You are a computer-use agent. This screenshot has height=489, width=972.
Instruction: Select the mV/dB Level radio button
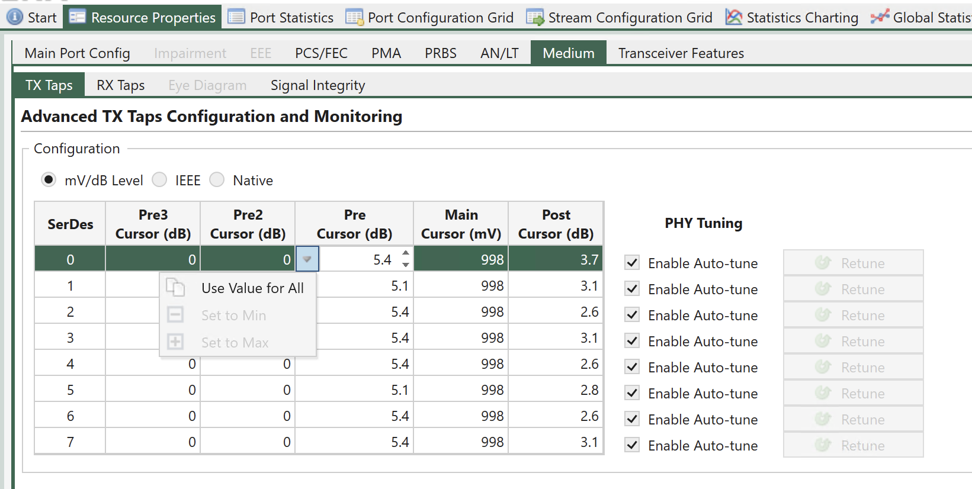click(x=49, y=179)
